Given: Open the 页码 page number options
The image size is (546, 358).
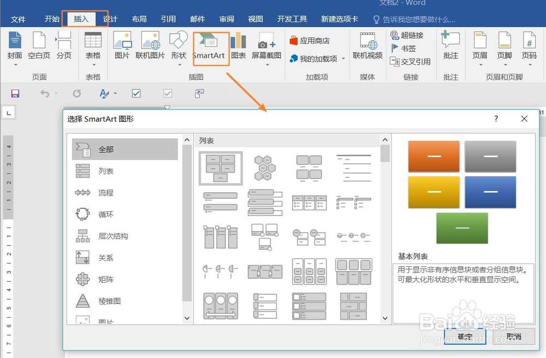Looking at the screenshot, I should 529,47.
